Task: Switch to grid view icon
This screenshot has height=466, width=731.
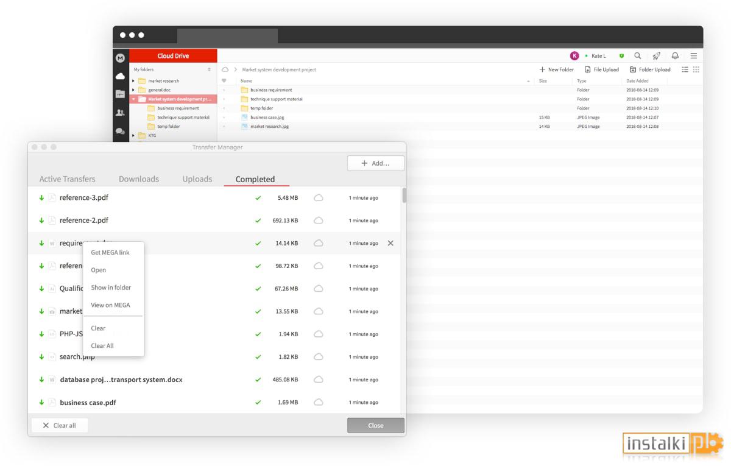Action: tap(696, 69)
